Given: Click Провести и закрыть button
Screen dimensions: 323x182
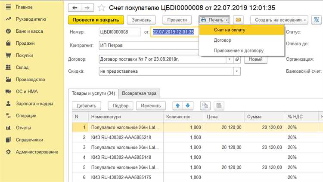Looking at the screenshot, I should point(96,20).
